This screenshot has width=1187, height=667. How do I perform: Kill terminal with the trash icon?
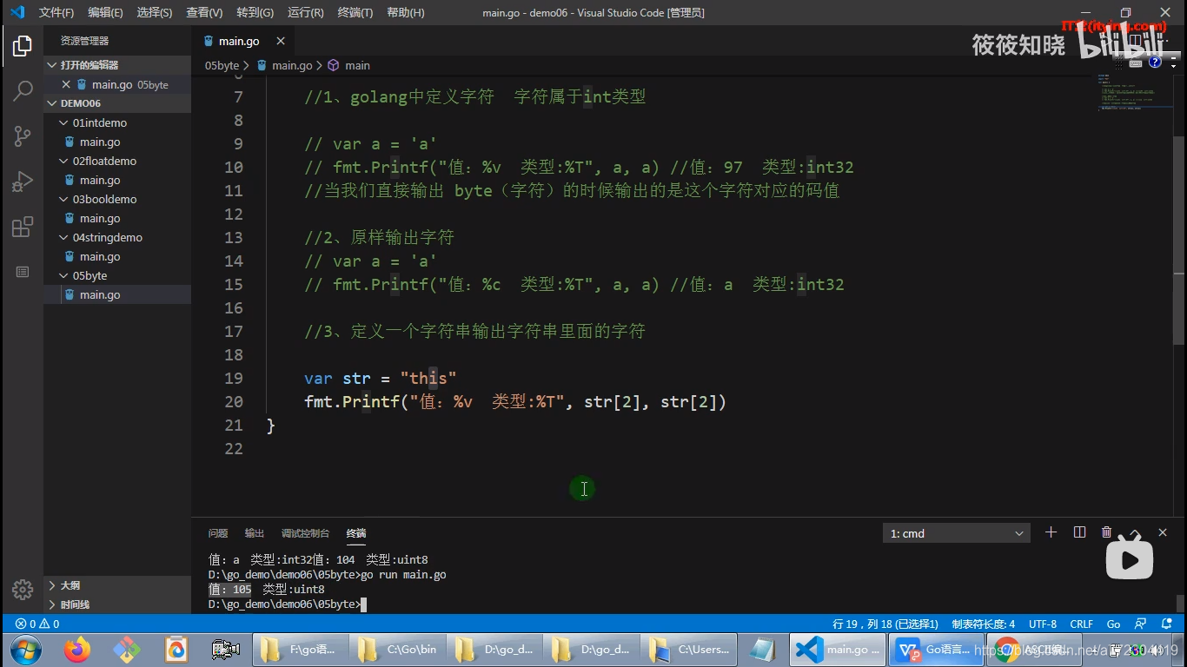point(1106,532)
